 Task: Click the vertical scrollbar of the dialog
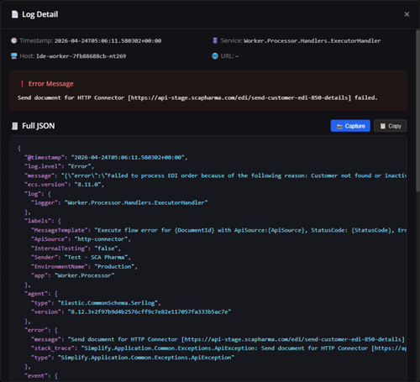pos(417,111)
